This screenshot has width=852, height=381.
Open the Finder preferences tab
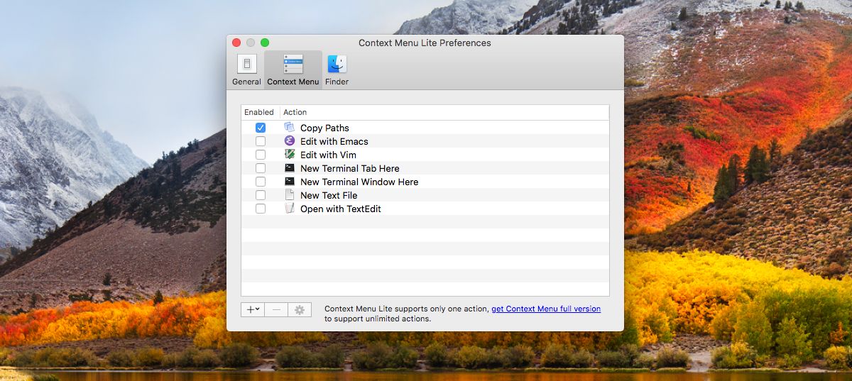(337, 70)
